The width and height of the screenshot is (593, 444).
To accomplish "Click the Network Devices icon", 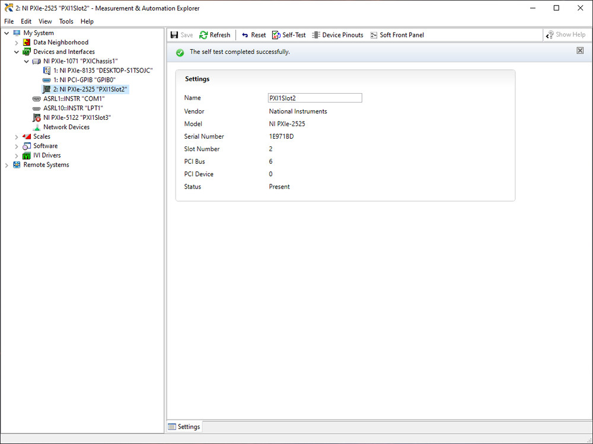I will coord(37,127).
